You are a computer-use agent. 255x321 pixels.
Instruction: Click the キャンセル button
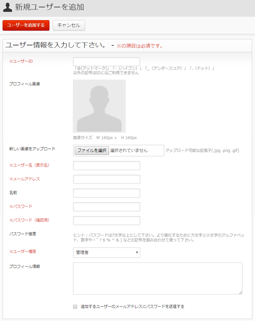click(x=69, y=25)
